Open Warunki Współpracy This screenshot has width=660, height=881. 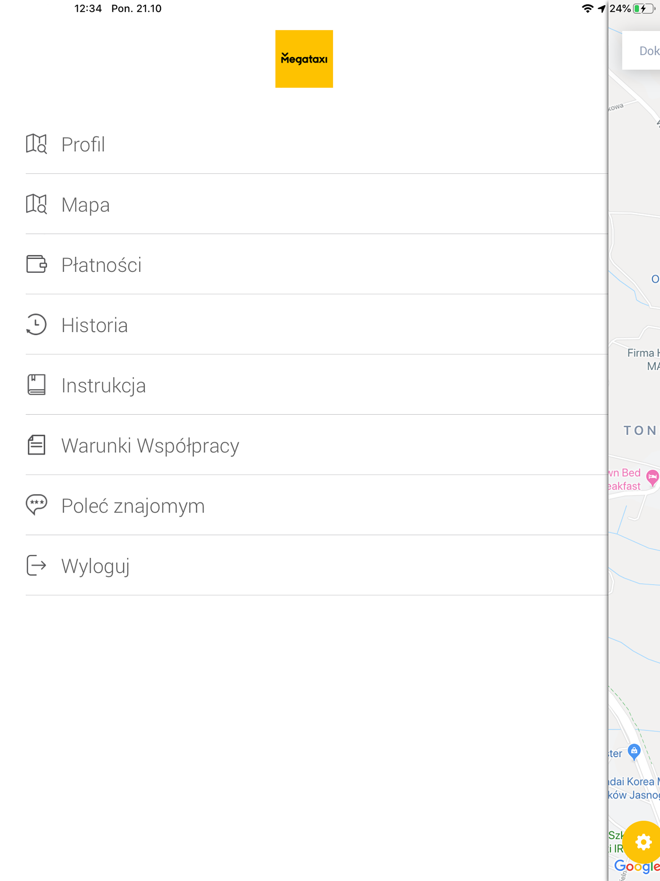(x=317, y=445)
